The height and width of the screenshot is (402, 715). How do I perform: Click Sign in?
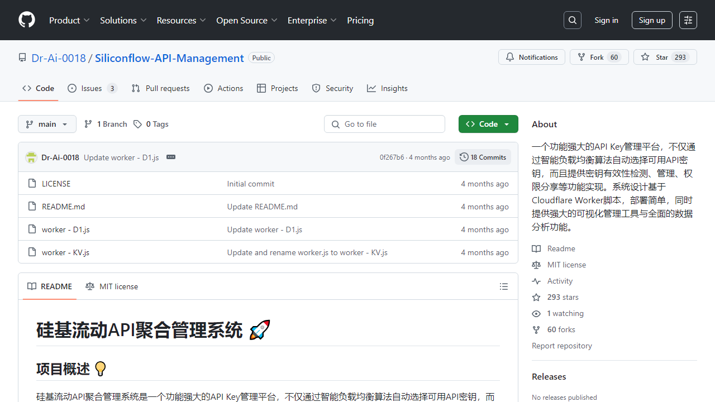click(x=606, y=20)
